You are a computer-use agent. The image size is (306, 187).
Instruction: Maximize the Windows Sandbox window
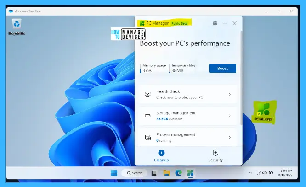click(279, 11)
